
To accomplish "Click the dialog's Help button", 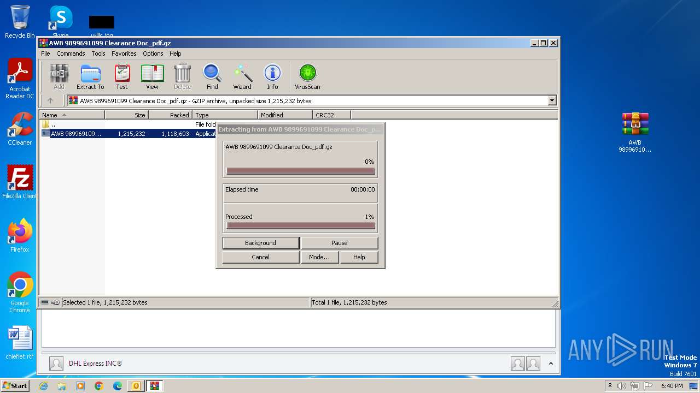I will point(359,257).
